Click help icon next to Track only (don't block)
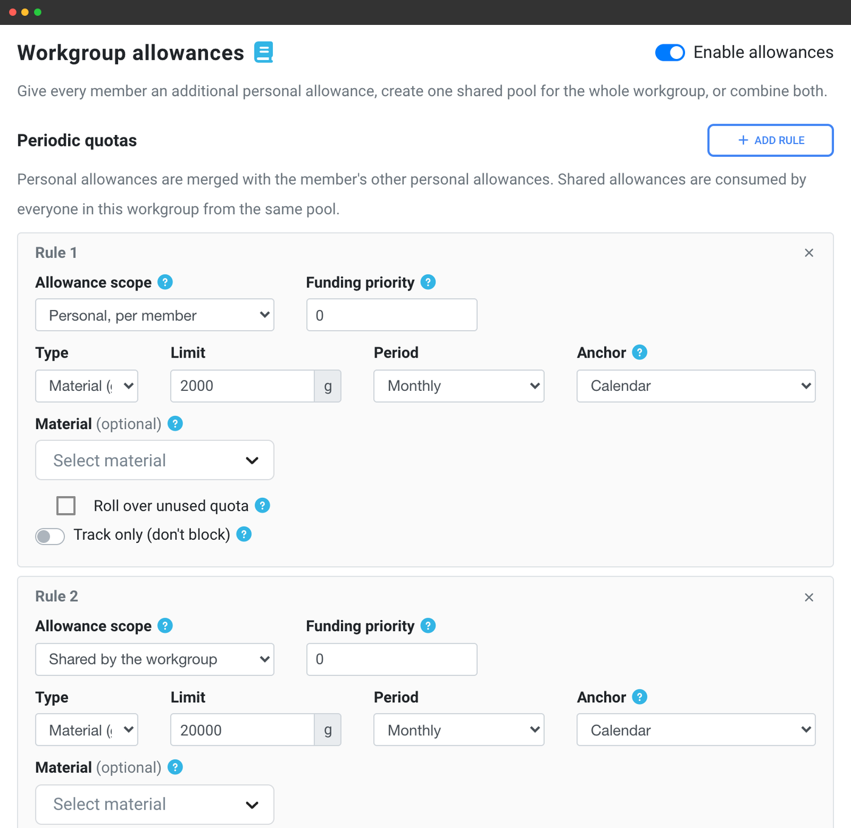Screen dimensions: 851x828 point(244,534)
